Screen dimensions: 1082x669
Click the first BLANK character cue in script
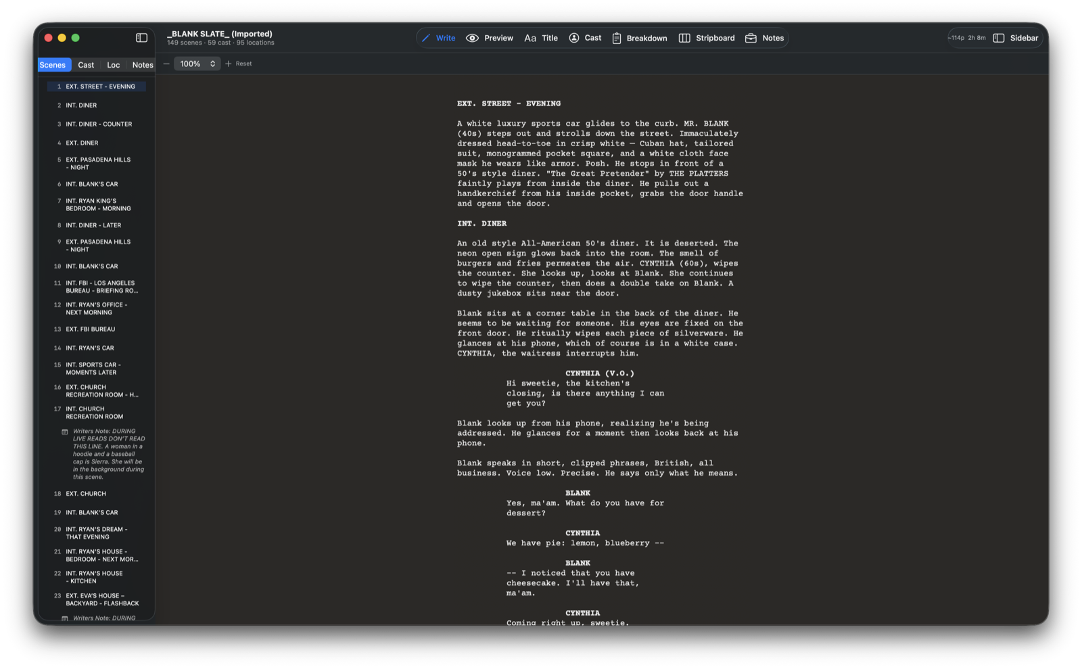578,493
